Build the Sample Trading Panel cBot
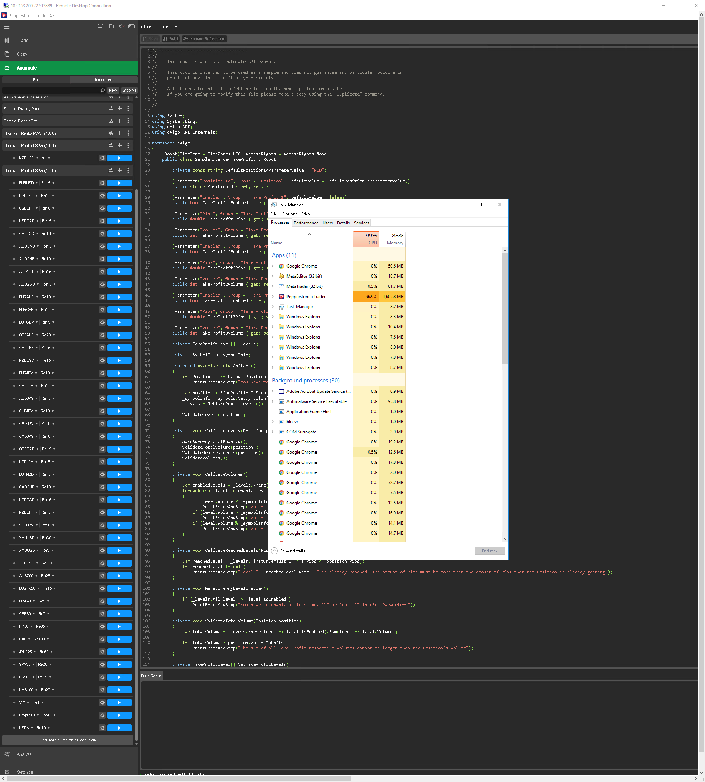The height and width of the screenshot is (782, 705). [111, 109]
